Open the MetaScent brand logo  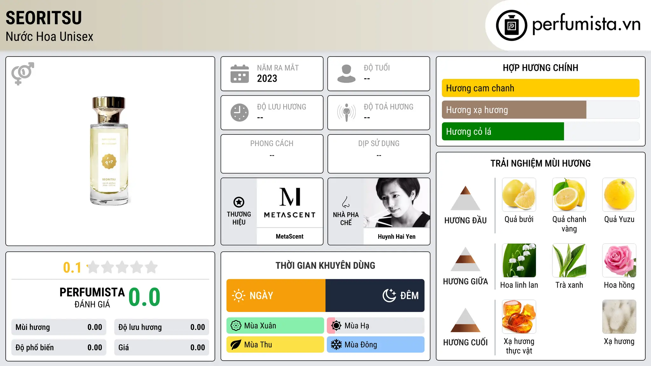tap(290, 203)
